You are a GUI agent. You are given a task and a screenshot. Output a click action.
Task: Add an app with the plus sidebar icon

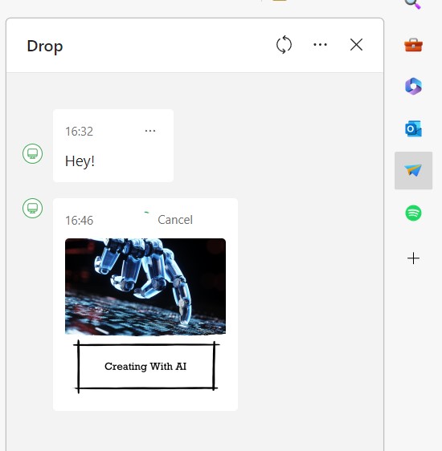(413, 258)
